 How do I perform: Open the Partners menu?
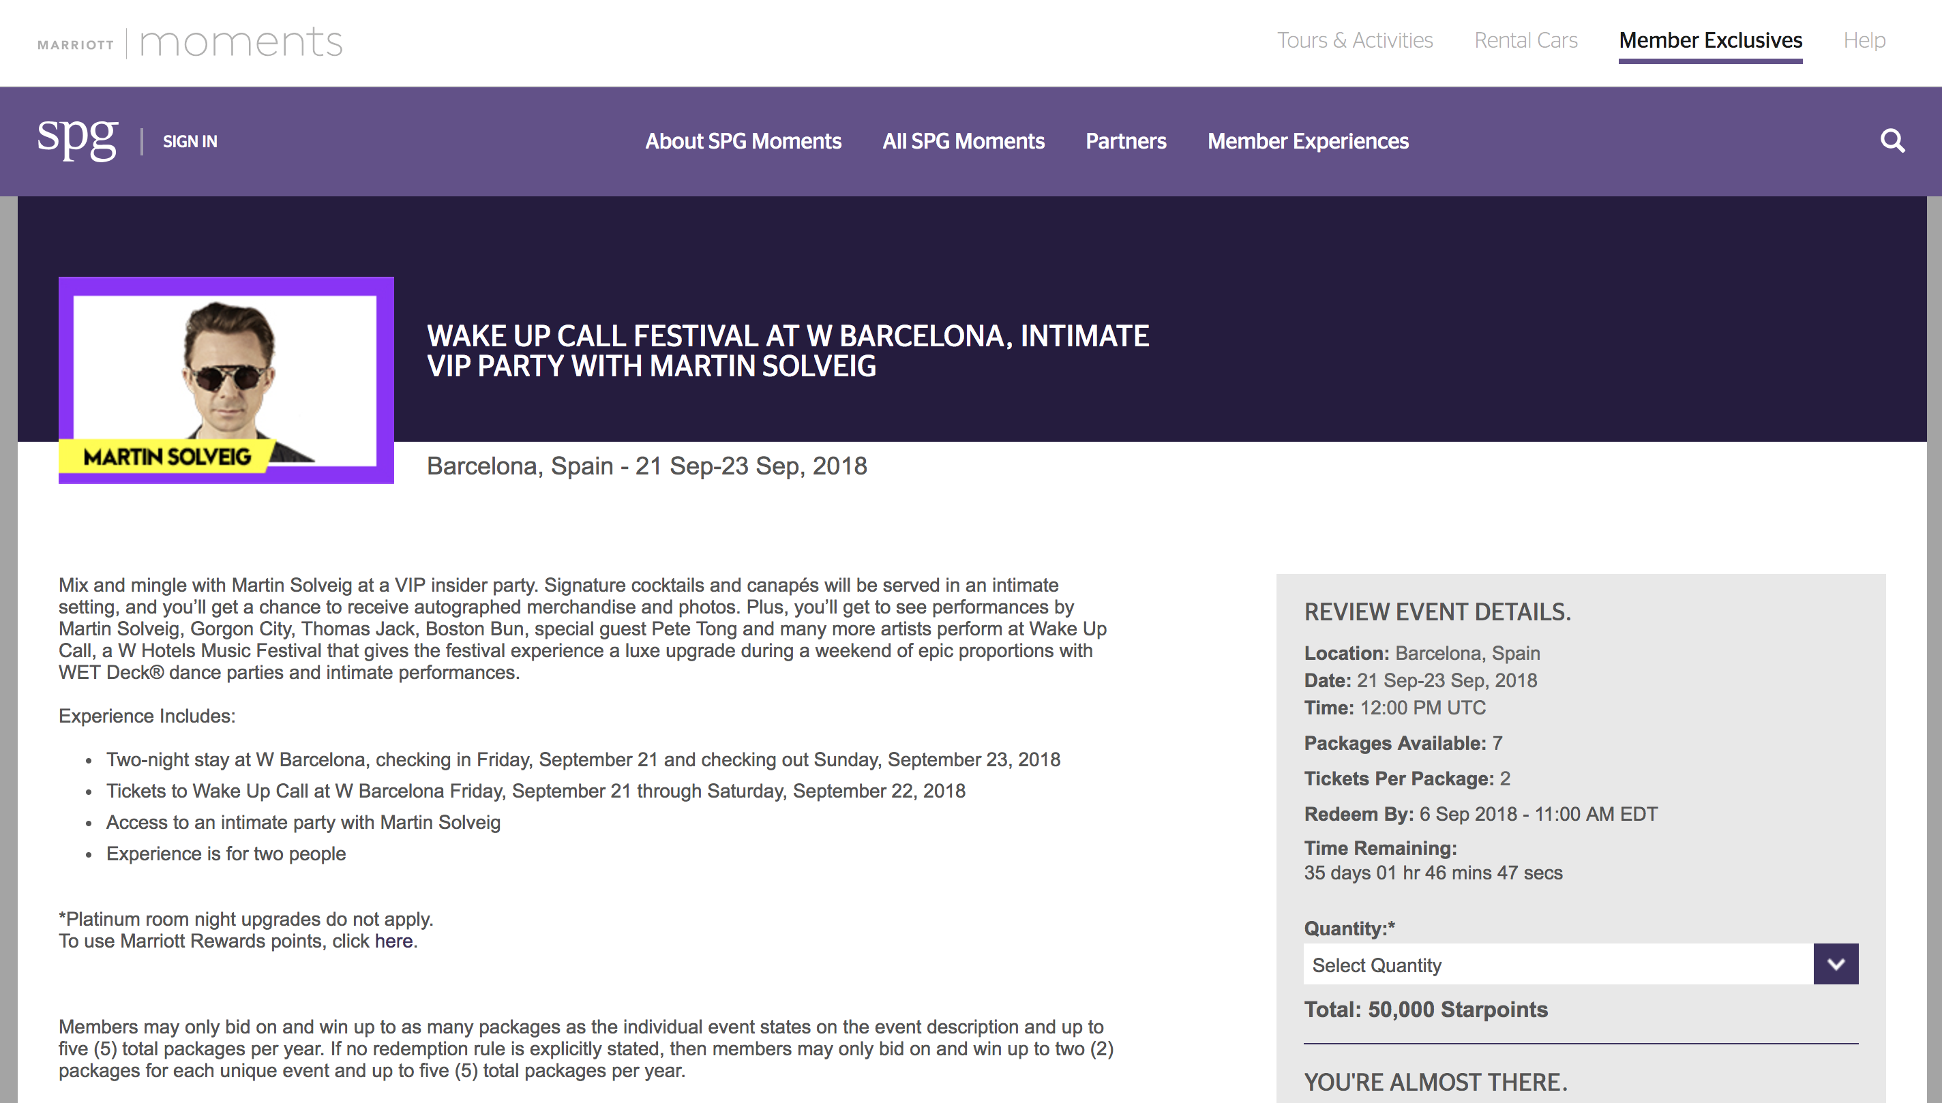click(x=1125, y=141)
